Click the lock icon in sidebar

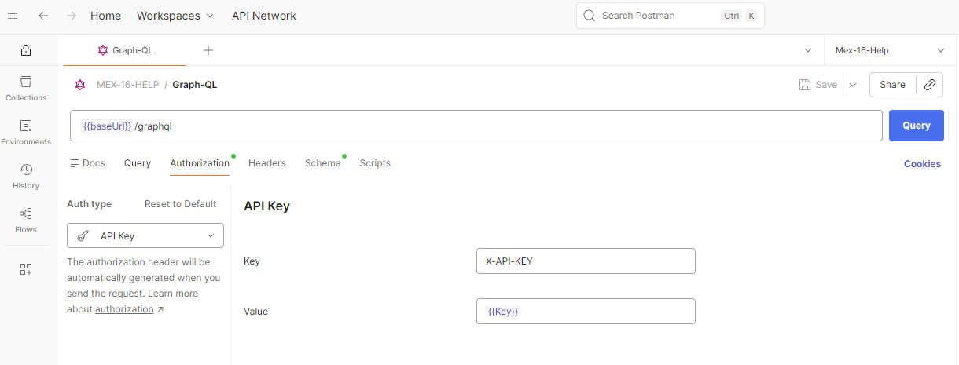[26, 50]
